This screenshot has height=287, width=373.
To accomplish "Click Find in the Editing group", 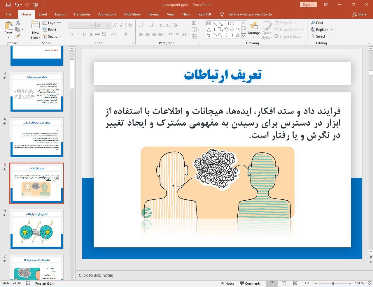I will click(317, 23).
